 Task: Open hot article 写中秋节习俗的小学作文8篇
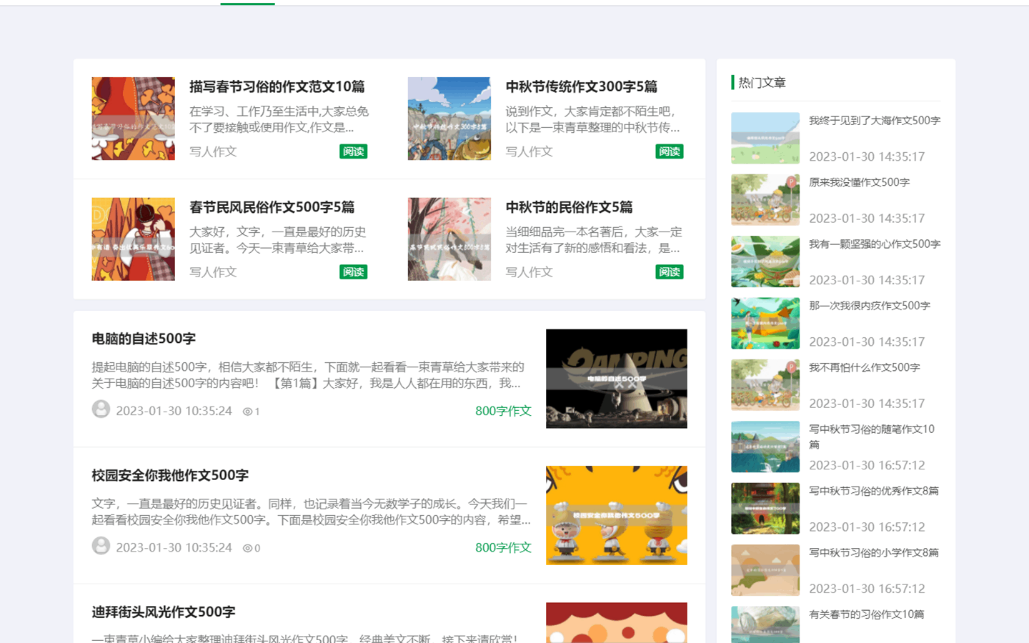874,553
